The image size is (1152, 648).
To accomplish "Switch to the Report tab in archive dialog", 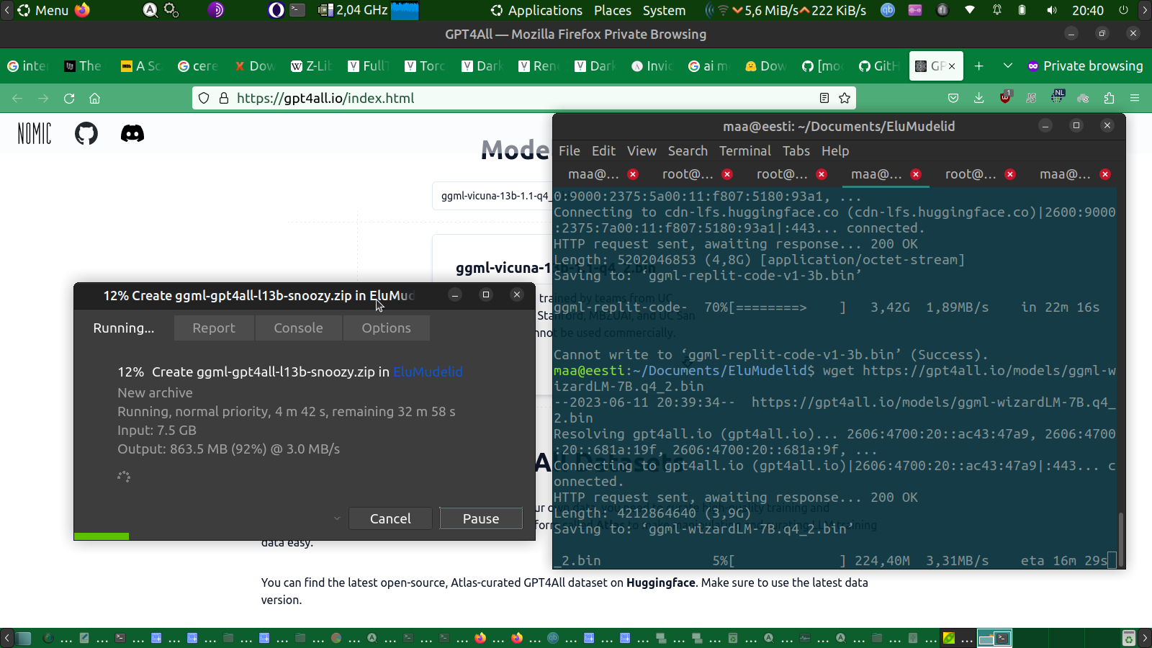I will (x=214, y=328).
